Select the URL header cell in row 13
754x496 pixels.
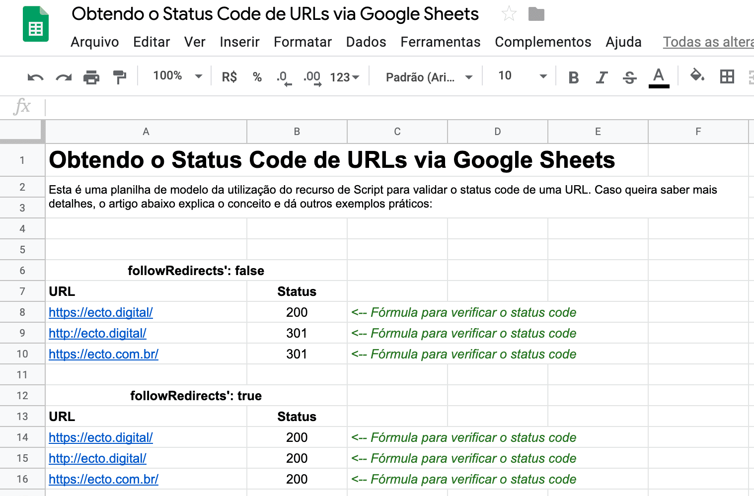click(146, 417)
